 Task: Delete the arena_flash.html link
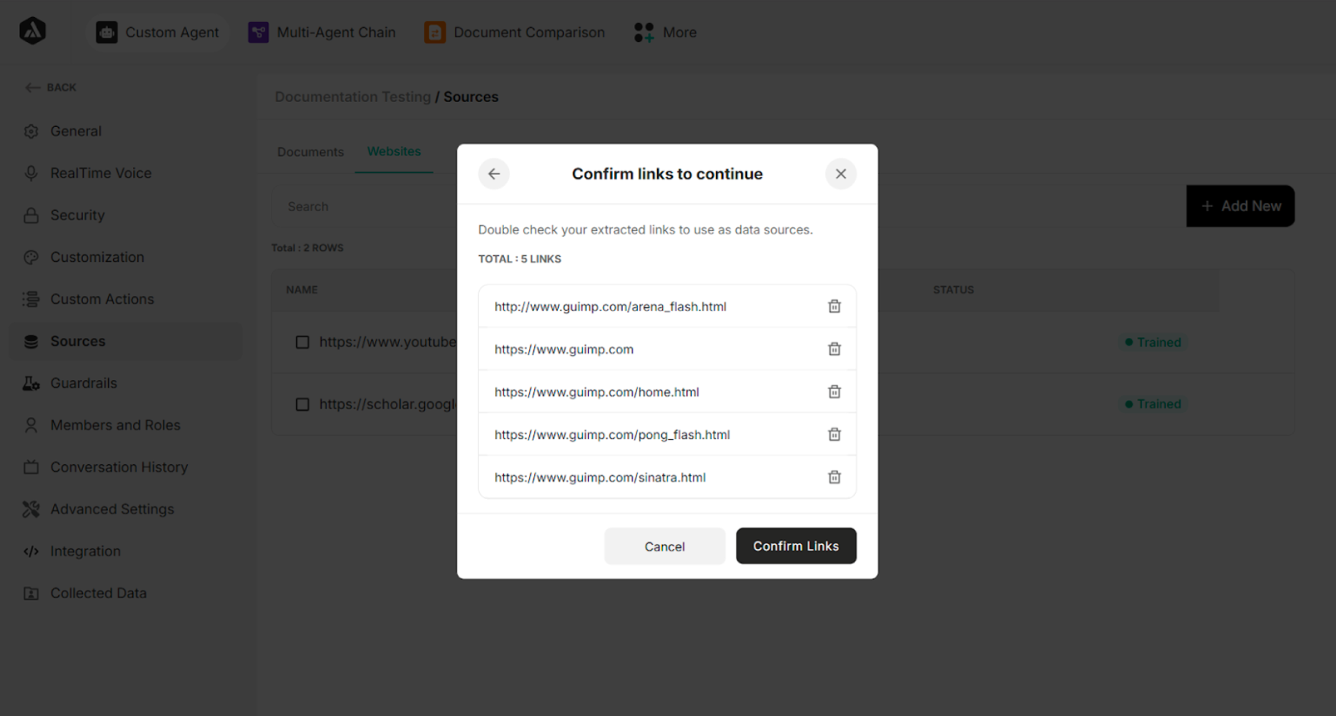point(834,306)
